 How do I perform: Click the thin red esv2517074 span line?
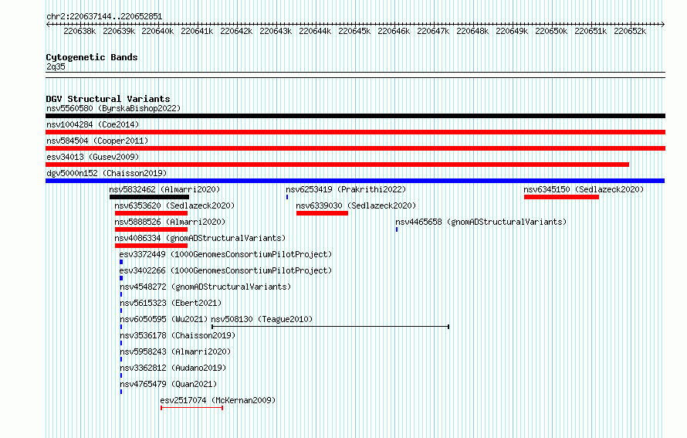coord(192,408)
